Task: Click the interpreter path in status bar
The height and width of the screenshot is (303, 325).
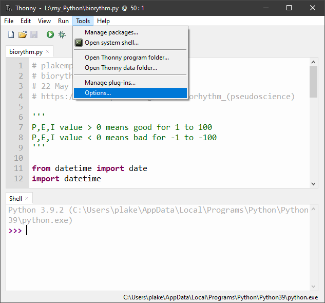Action: coord(221,297)
